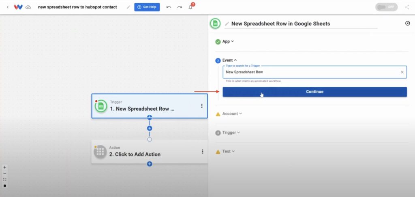Viewport: 415px width, 197px height.
Task: Click the warning icon beside Test
Action: click(x=218, y=152)
